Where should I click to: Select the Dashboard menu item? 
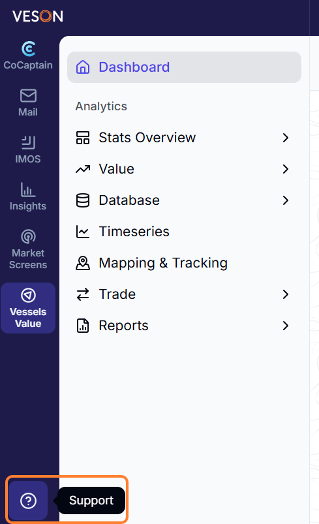(x=184, y=67)
